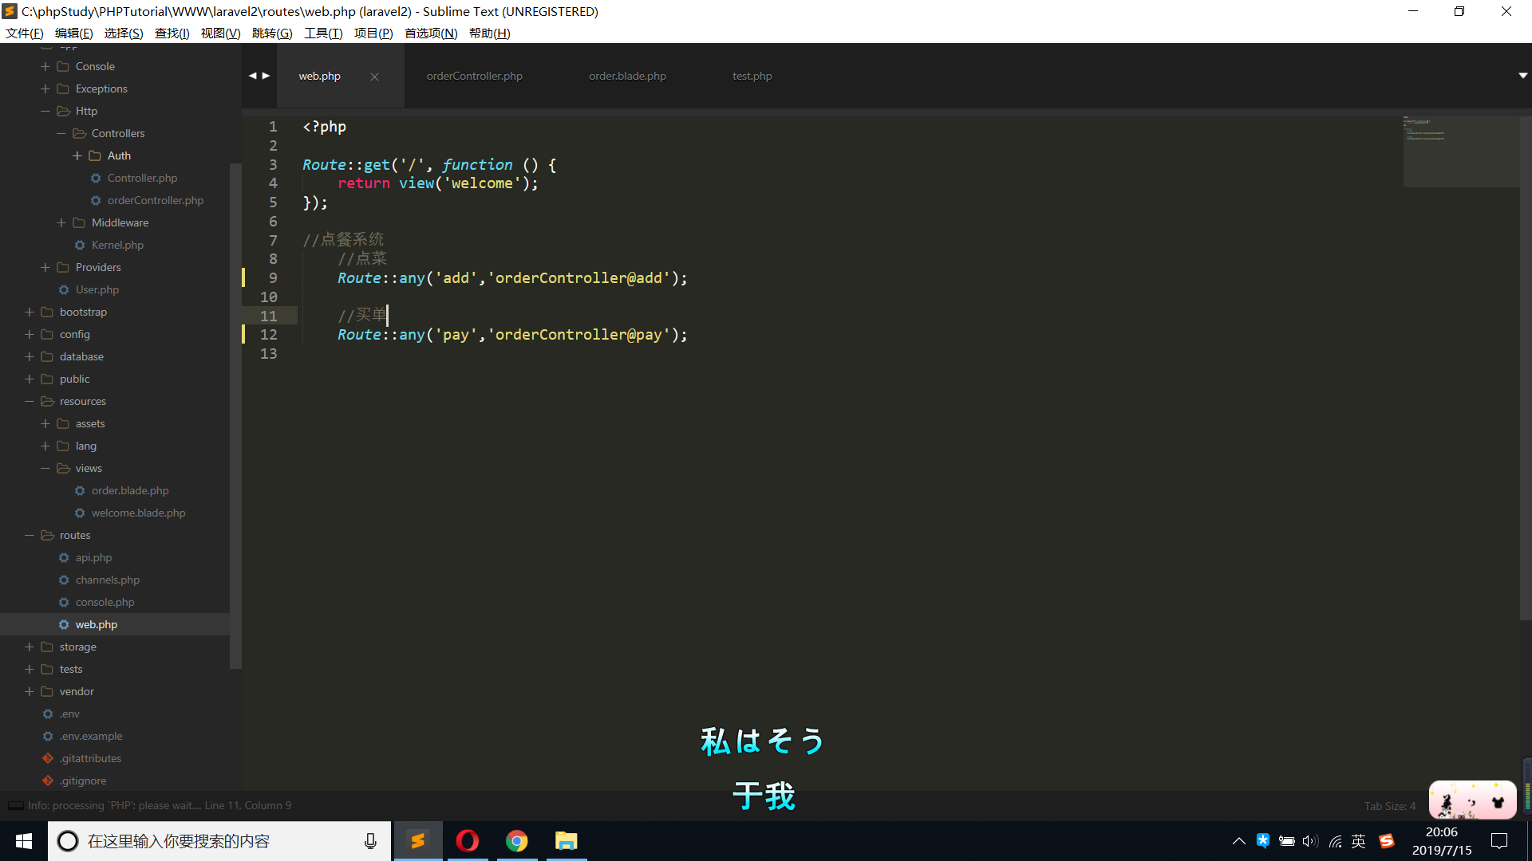The width and height of the screenshot is (1532, 861).
Task: Select web.php in routes folder
Action: pos(97,623)
